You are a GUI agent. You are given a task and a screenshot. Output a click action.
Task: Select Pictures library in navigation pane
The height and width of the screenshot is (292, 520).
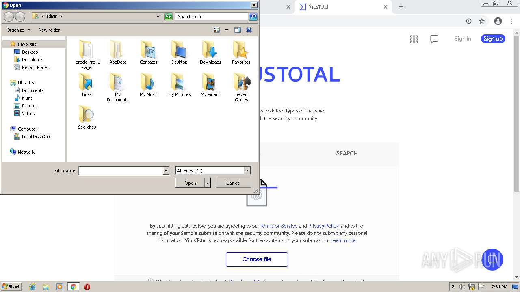(x=29, y=106)
